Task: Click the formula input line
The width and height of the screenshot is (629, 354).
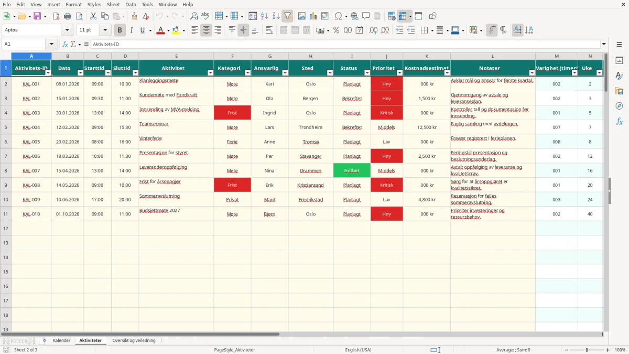Action: 345,44
